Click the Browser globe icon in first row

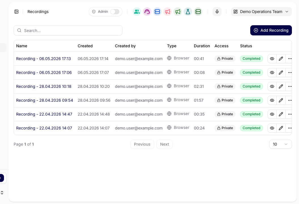[x=169, y=58]
